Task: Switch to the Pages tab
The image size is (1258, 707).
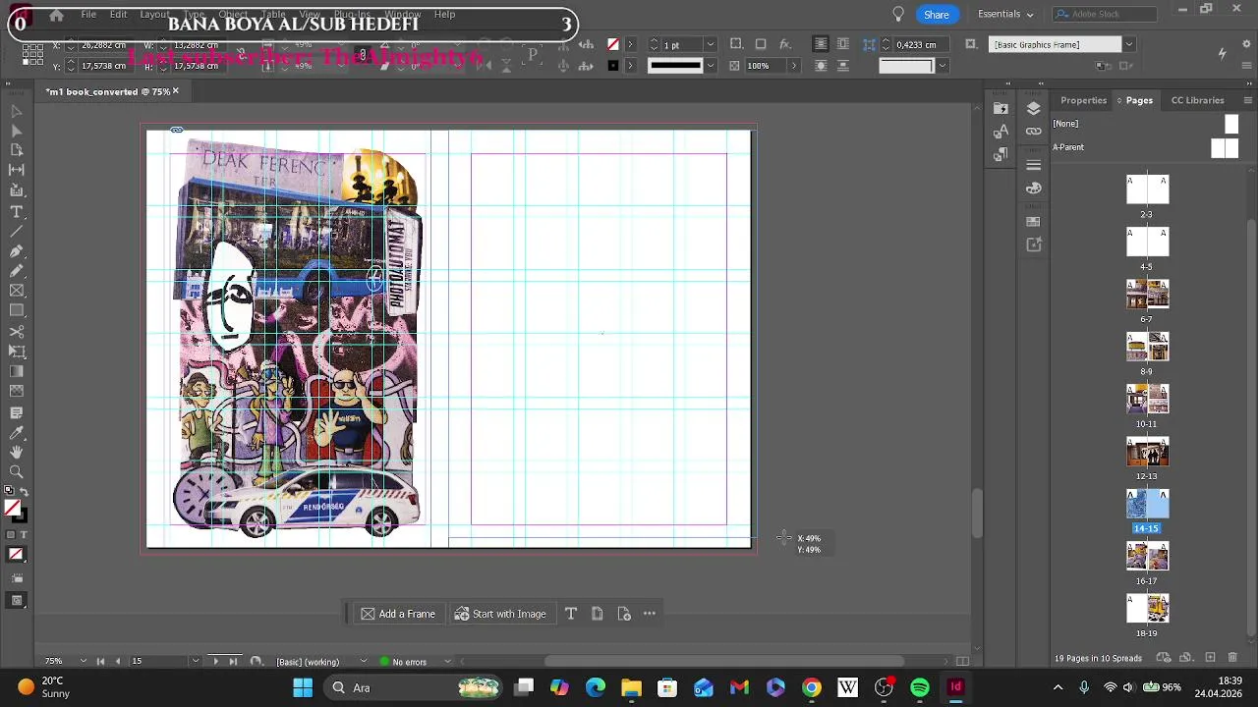Action: click(1139, 100)
